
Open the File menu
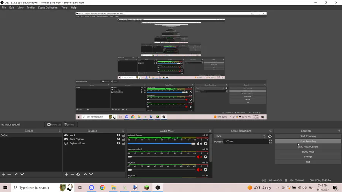[x=4, y=8]
